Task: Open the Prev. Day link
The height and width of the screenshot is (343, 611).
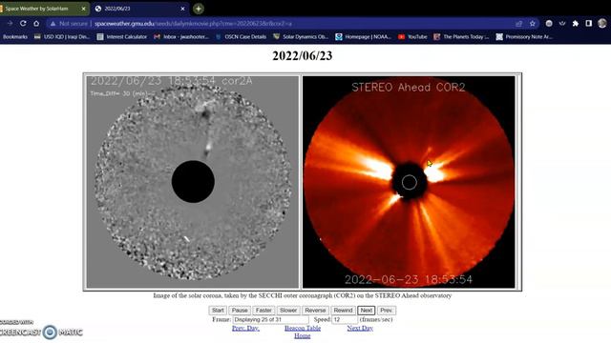Action: pyautogui.click(x=245, y=328)
